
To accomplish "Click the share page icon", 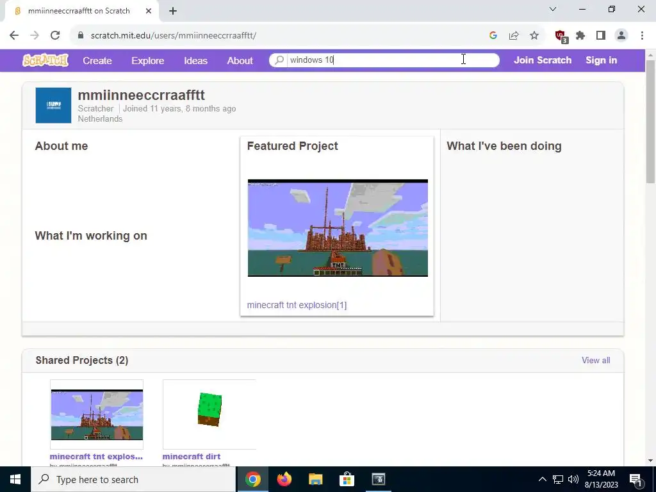I will 514,36.
